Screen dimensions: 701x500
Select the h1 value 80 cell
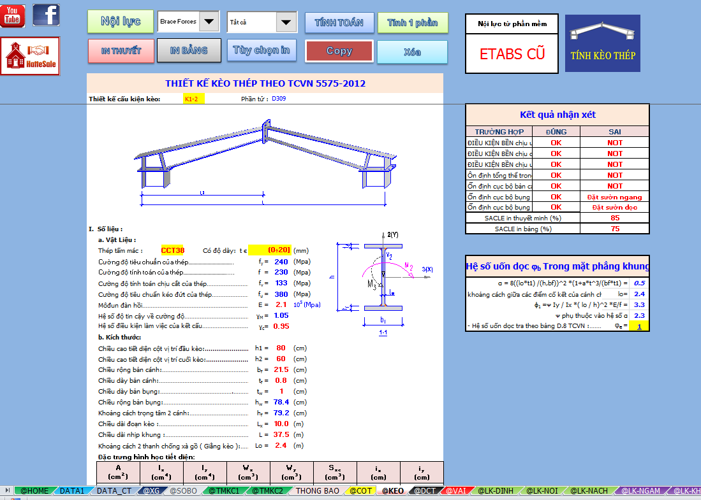pos(281,348)
